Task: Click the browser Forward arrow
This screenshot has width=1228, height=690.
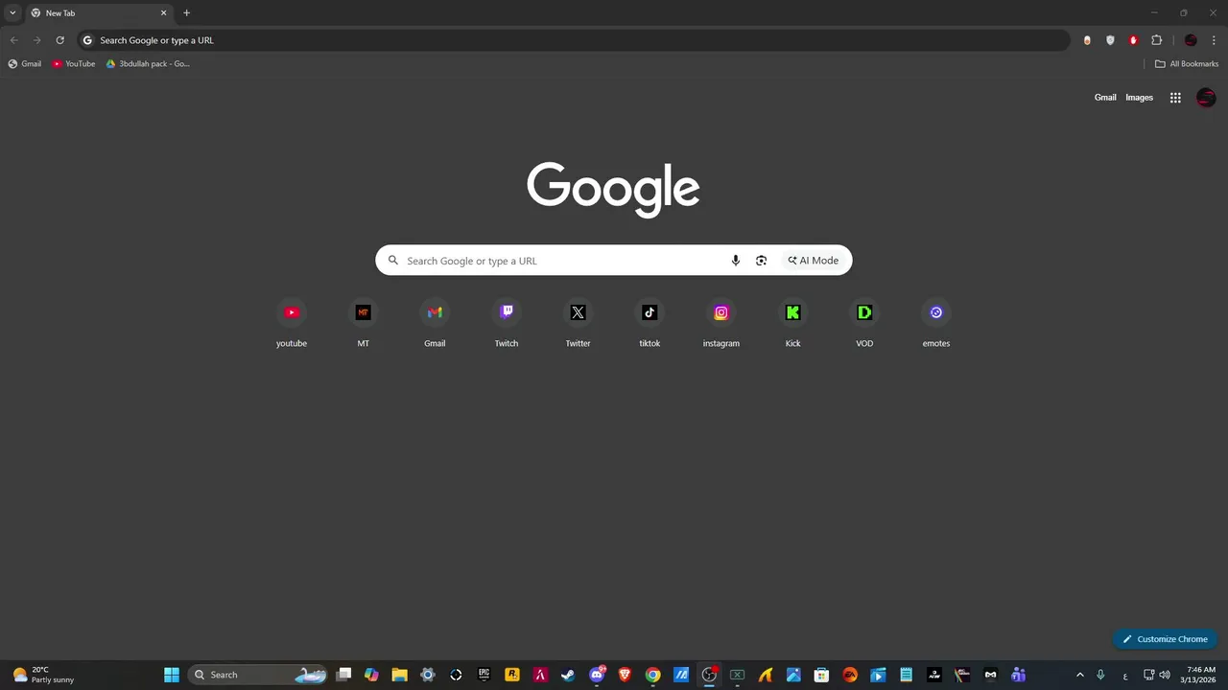Action: click(36, 40)
